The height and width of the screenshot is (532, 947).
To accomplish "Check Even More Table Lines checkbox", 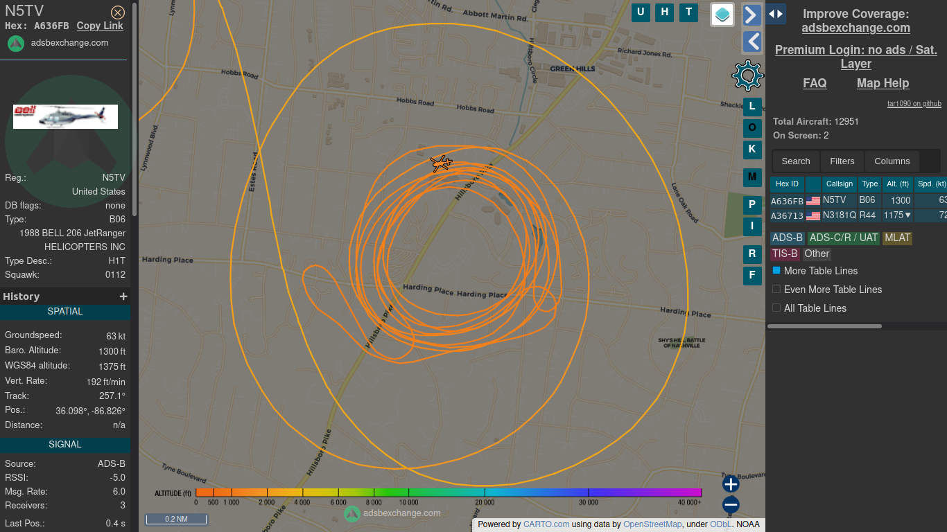I will coord(776,289).
